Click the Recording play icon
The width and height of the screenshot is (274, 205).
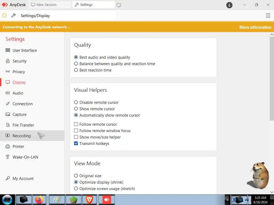click(8, 135)
